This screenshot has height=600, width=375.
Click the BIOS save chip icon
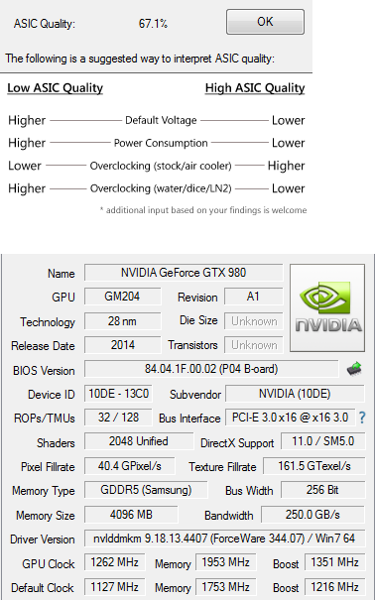tap(354, 369)
